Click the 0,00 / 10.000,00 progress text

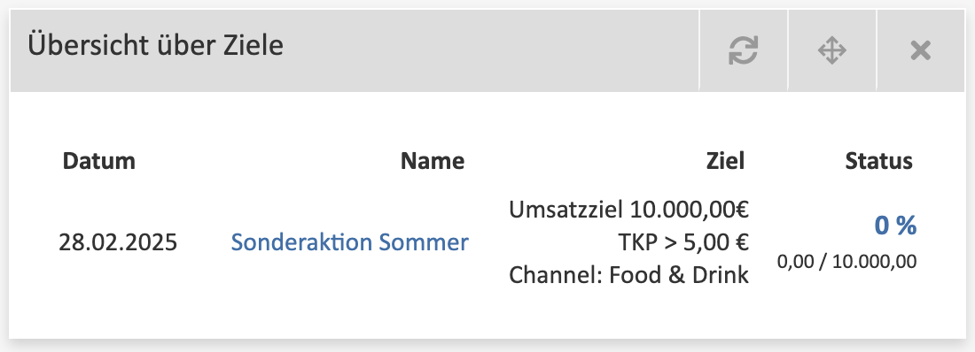pos(846,262)
